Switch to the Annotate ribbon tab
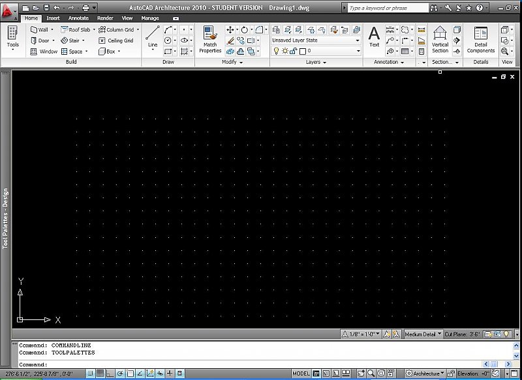 pos(78,18)
